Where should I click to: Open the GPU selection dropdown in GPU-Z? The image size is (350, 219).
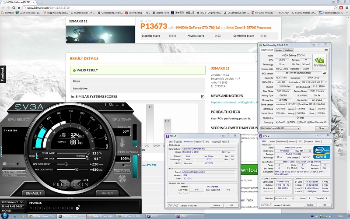280,128
